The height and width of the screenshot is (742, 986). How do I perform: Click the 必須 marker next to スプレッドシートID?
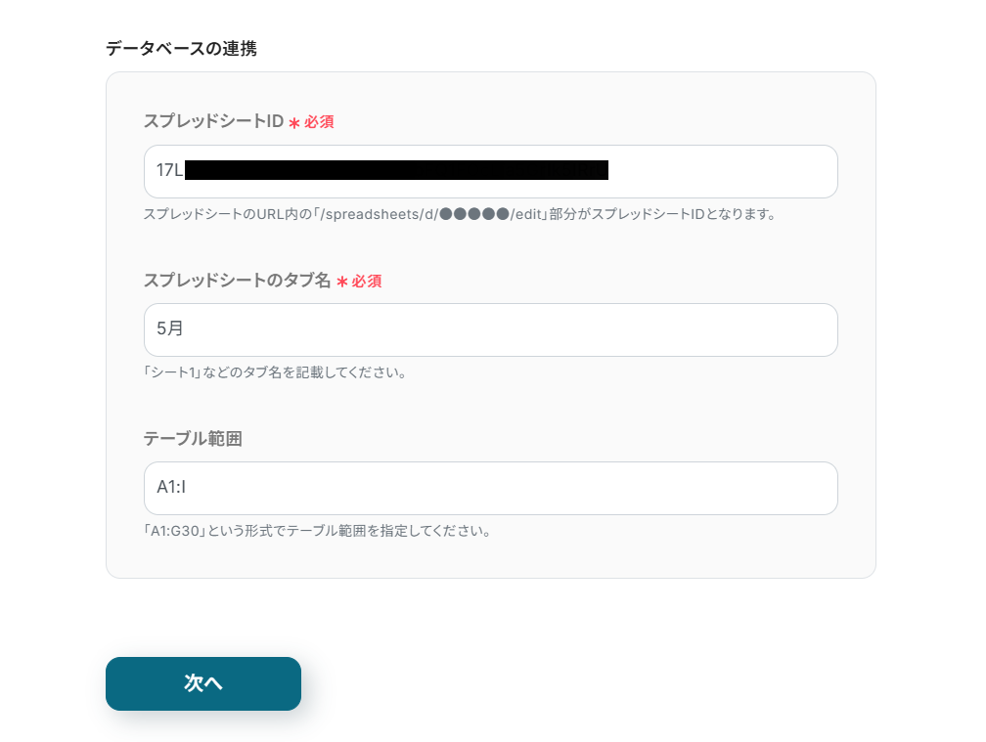pyautogui.click(x=319, y=122)
